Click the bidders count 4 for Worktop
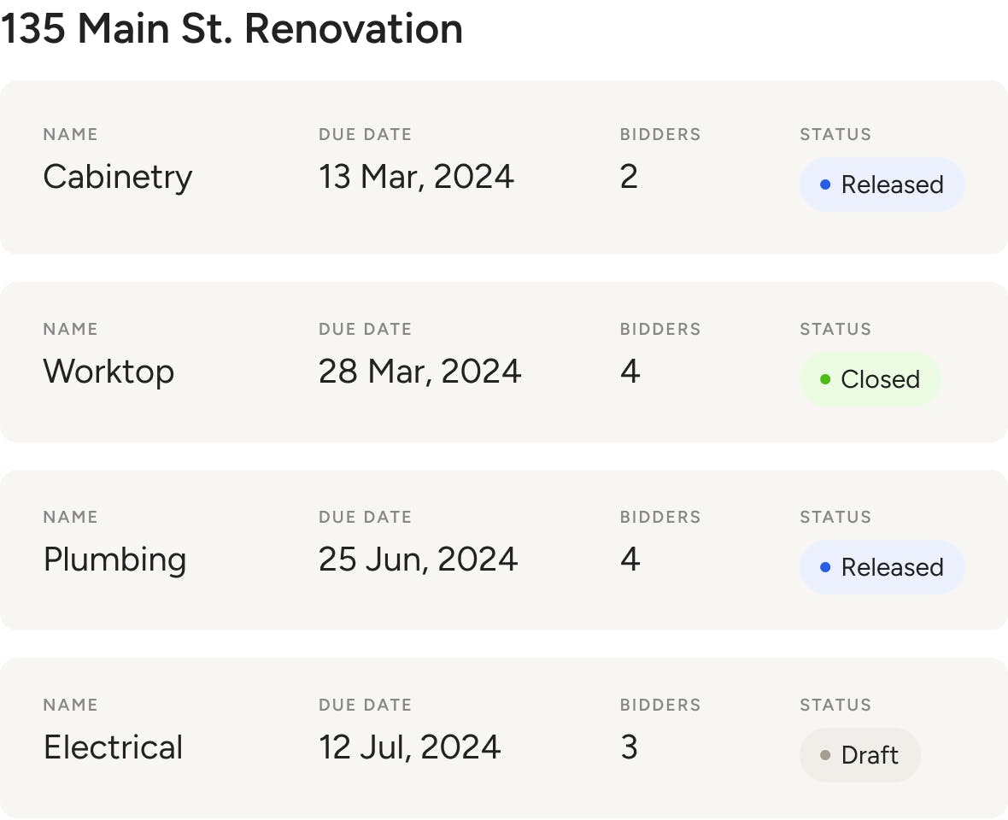The image size is (1008, 820). pyautogui.click(x=630, y=372)
